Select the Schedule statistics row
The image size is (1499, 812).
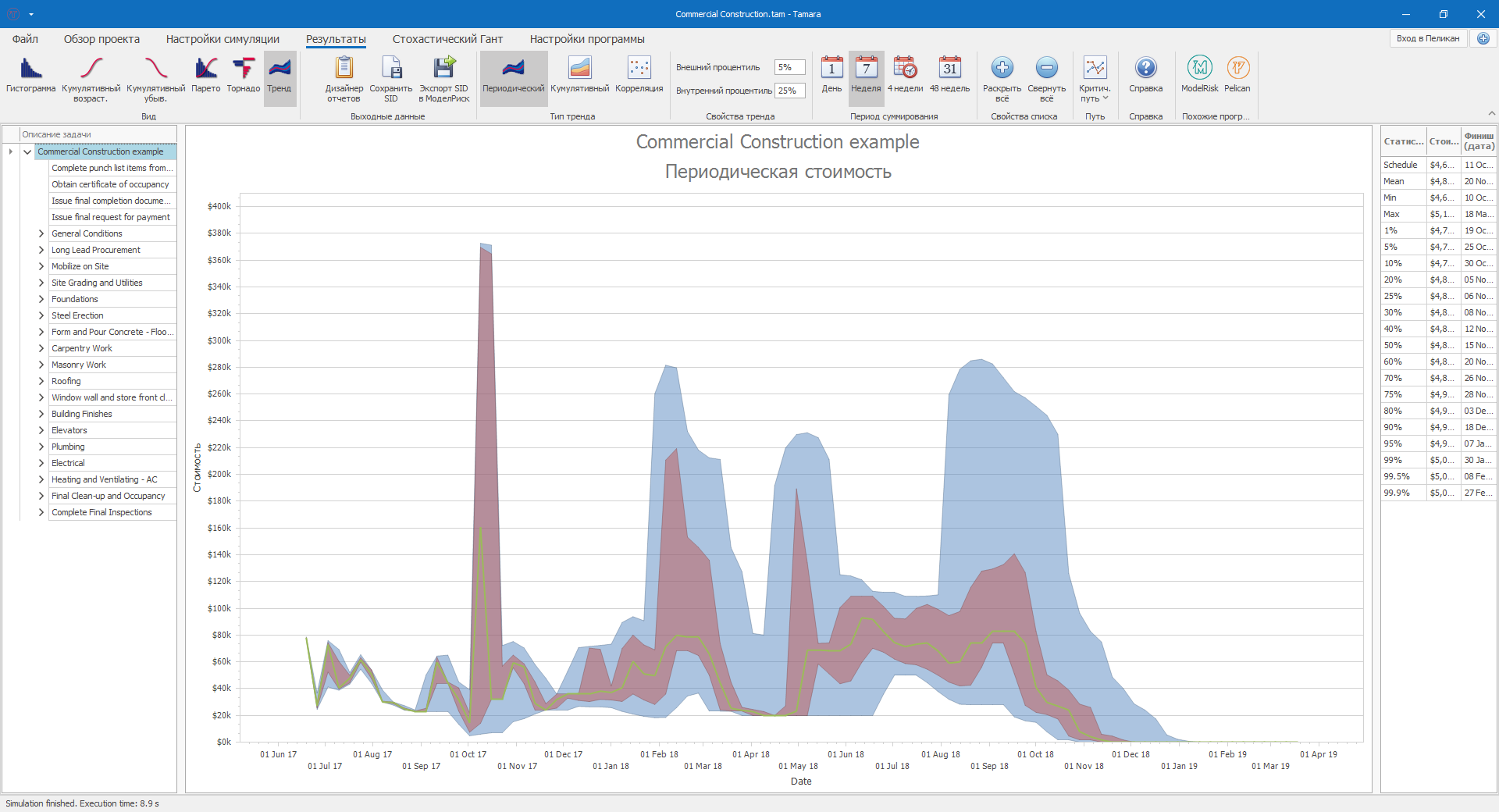point(1439,165)
